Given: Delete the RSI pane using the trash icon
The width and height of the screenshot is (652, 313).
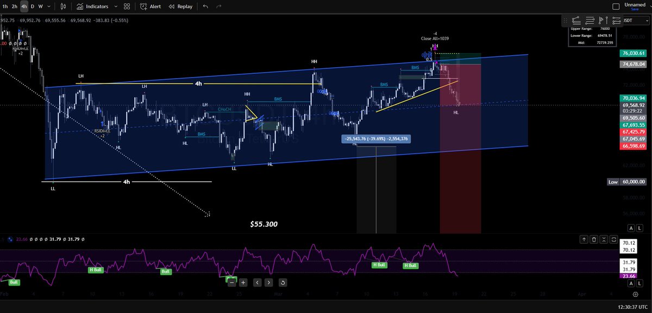Looking at the screenshot, I should pyautogui.click(x=594, y=239).
